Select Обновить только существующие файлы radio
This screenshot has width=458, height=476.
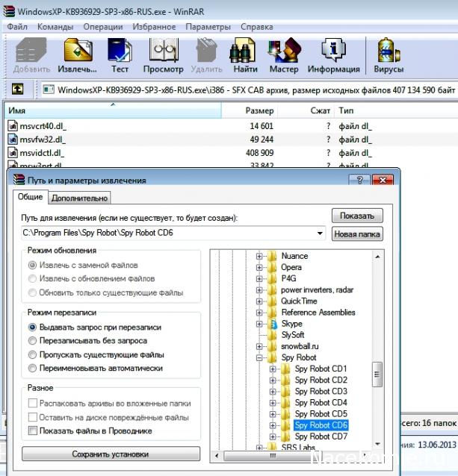32,292
